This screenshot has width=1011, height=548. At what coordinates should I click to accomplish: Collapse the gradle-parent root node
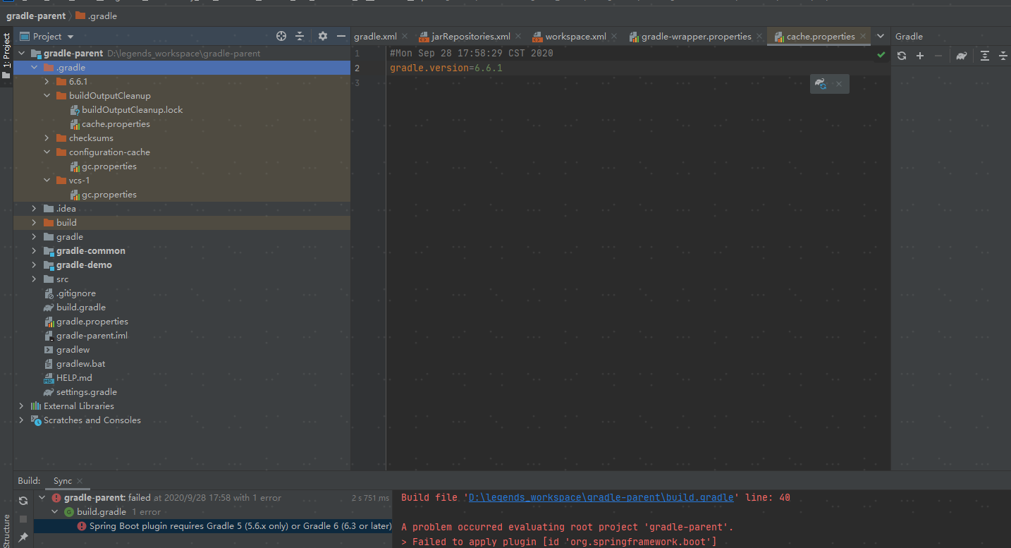click(21, 53)
